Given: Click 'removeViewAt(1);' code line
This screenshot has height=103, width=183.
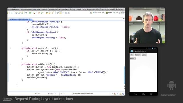Looking at the screenshot, I should click(x=42, y=54).
